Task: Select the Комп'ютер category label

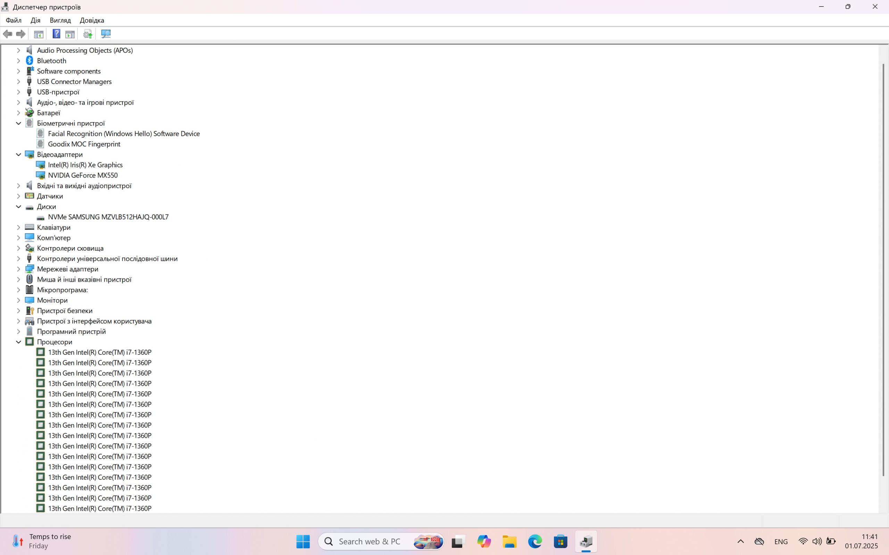Action: click(53, 238)
